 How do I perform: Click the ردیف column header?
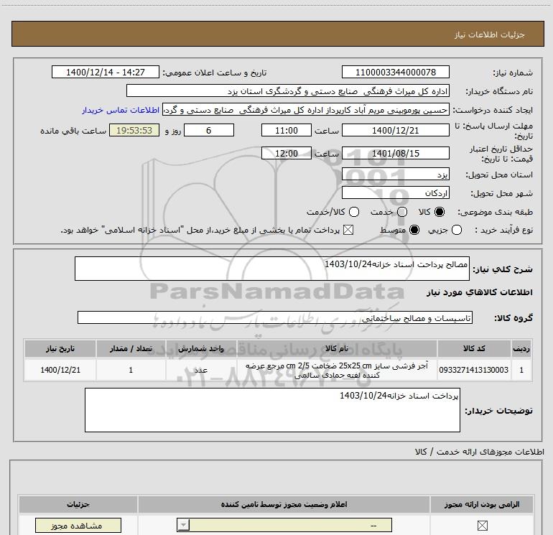click(521, 349)
